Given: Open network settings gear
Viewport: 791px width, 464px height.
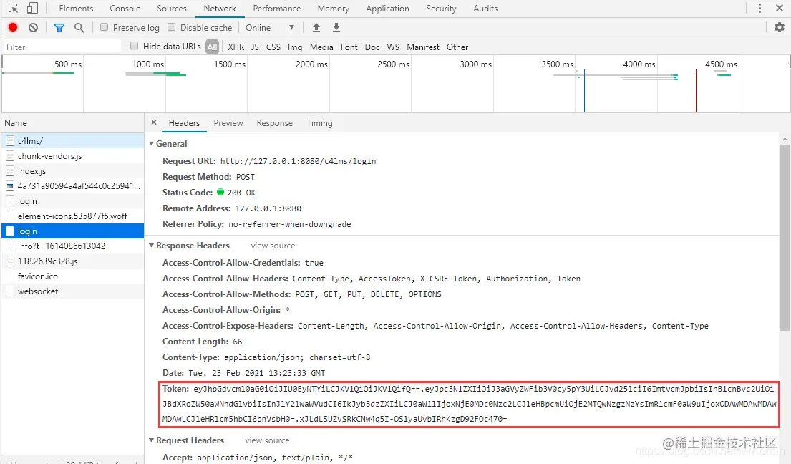Looking at the screenshot, I should click(780, 27).
